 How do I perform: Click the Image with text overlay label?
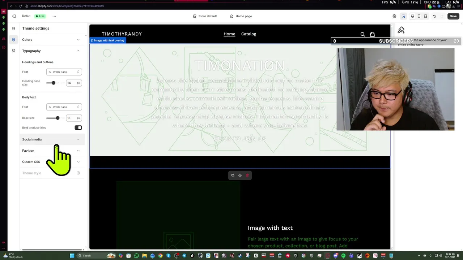[x=107, y=40]
